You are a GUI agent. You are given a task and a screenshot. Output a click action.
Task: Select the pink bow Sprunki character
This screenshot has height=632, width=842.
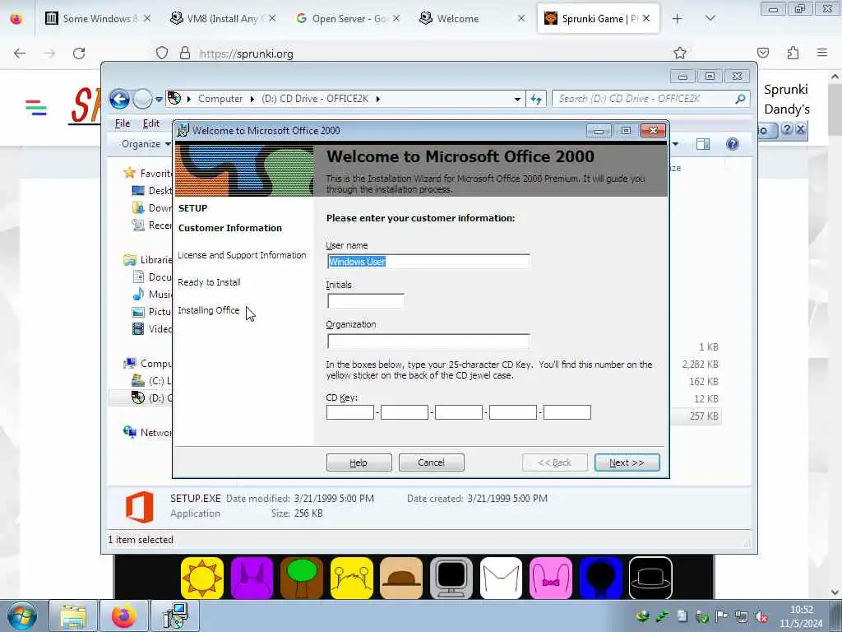[550, 578]
